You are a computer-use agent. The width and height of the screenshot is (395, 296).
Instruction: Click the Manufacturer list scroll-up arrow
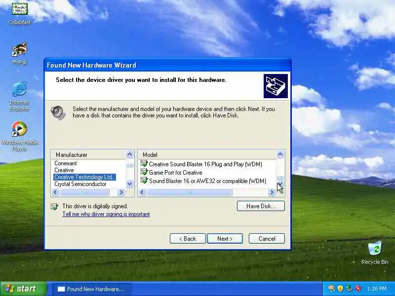point(129,154)
